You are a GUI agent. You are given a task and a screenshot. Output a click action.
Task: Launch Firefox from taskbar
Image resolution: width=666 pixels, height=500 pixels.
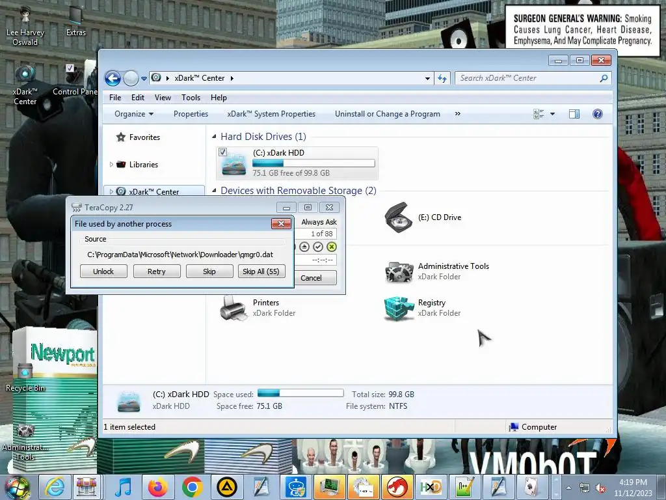158,487
